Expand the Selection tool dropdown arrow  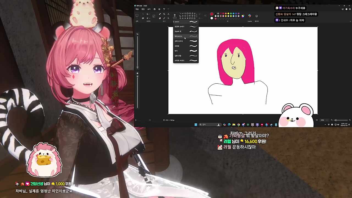137,18
